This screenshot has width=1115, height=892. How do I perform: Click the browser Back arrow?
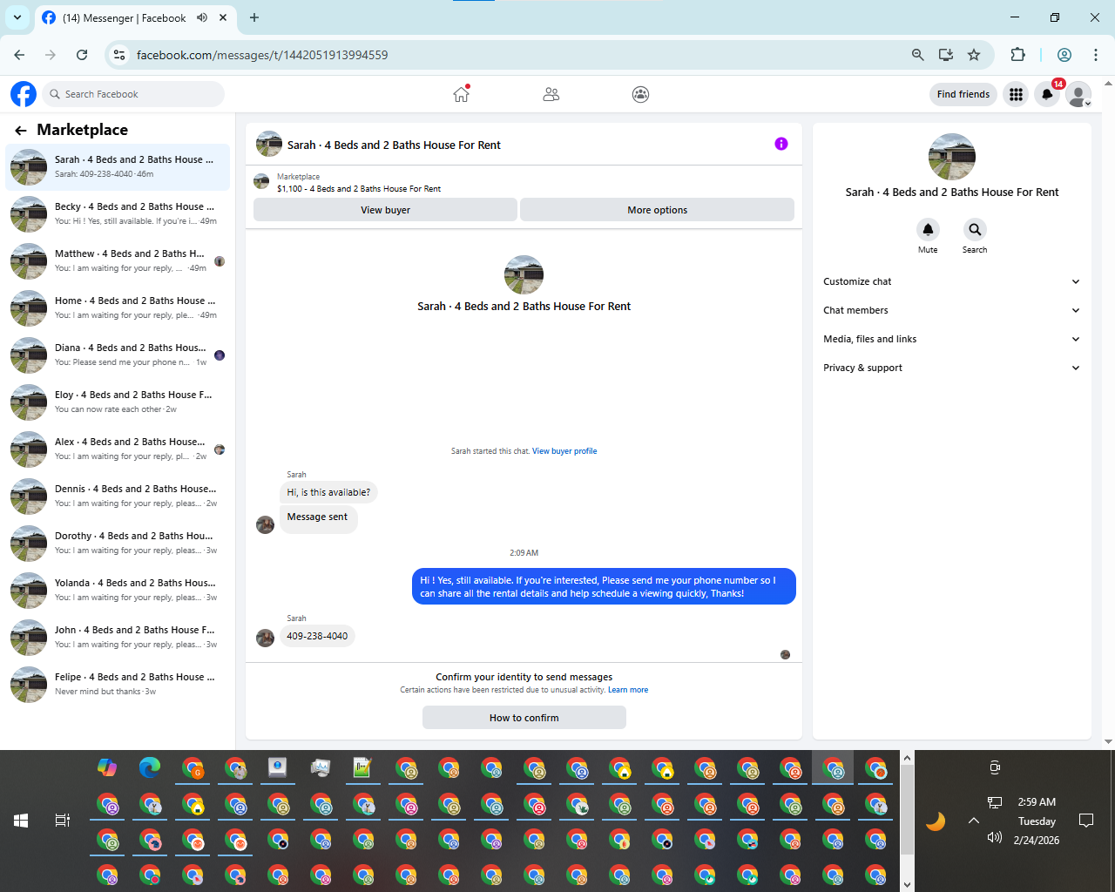click(x=19, y=55)
